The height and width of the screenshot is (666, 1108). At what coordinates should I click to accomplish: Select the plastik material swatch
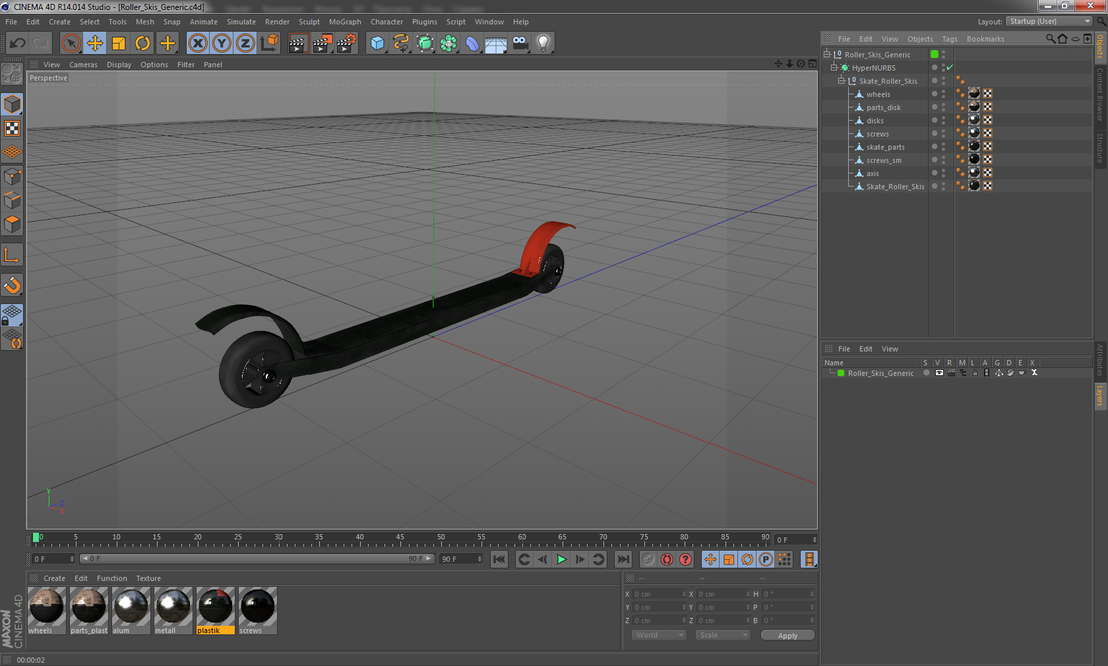(x=215, y=607)
